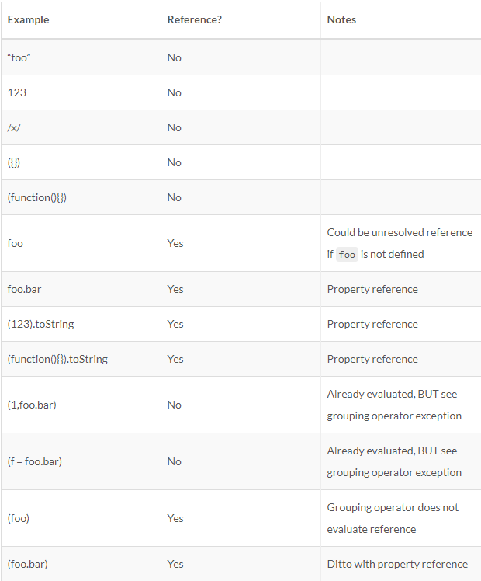Viewport: 481px width, 581px height.
Task: Click the Notes column header
Action: click(x=341, y=19)
